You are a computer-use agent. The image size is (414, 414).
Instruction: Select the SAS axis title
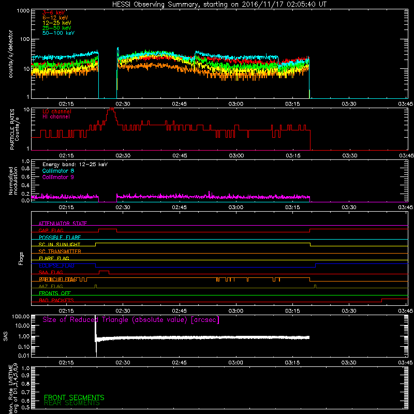tap(6, 336)
